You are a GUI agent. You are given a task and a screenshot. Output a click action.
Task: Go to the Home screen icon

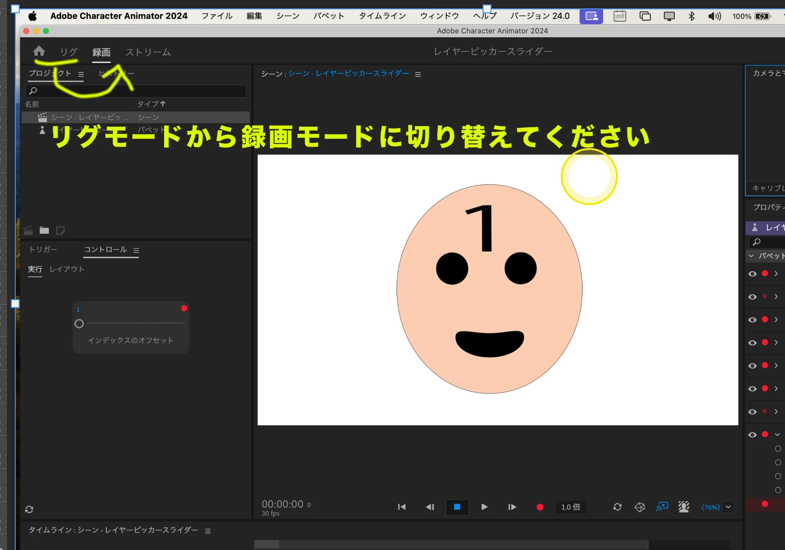39,51
